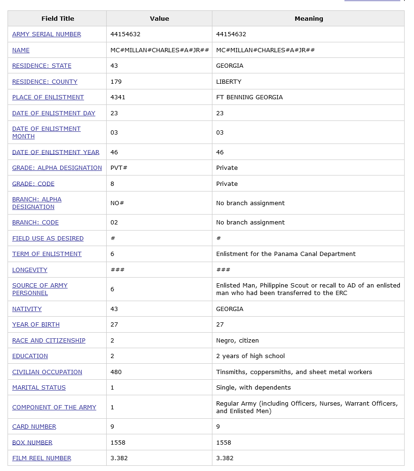Open the NATIVITY field link
Image resolution: width=414 pixels, height=471 pixels.
27,309
